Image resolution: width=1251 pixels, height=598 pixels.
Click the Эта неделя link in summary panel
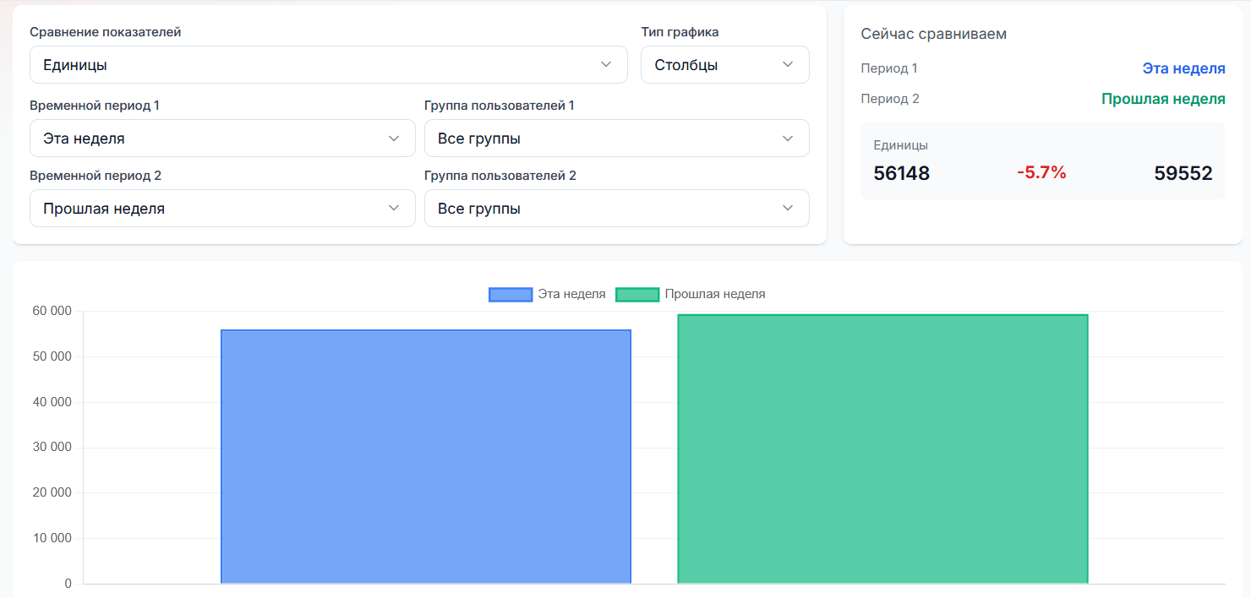point(1183,68)
